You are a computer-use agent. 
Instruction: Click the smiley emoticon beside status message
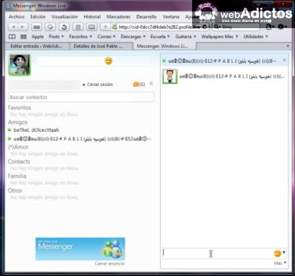(x=108, y=61)
